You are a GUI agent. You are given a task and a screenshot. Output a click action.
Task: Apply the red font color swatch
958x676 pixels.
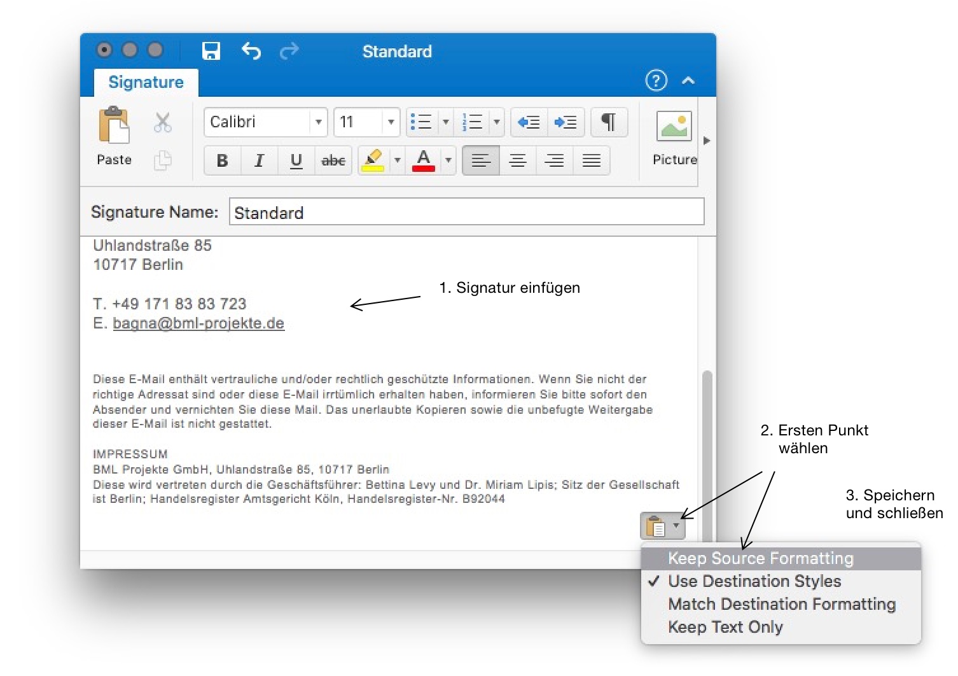point(424,160)
